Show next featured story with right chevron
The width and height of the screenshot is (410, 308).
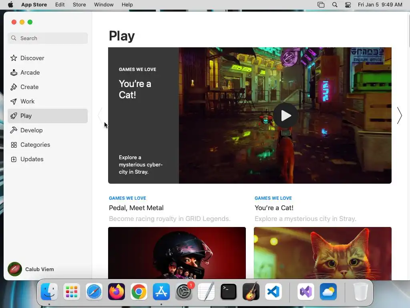399,115
